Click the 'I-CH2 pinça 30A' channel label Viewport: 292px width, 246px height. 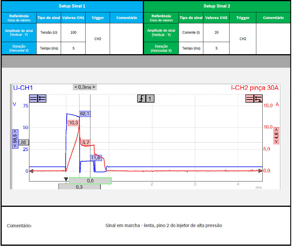click(255, 88)
